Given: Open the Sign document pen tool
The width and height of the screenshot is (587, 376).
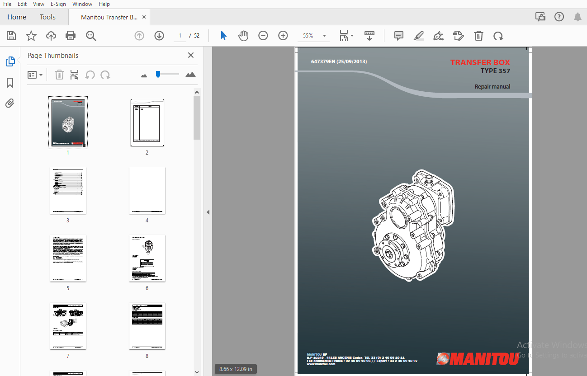Looking at the screenshot, I should tap(438, 36).
